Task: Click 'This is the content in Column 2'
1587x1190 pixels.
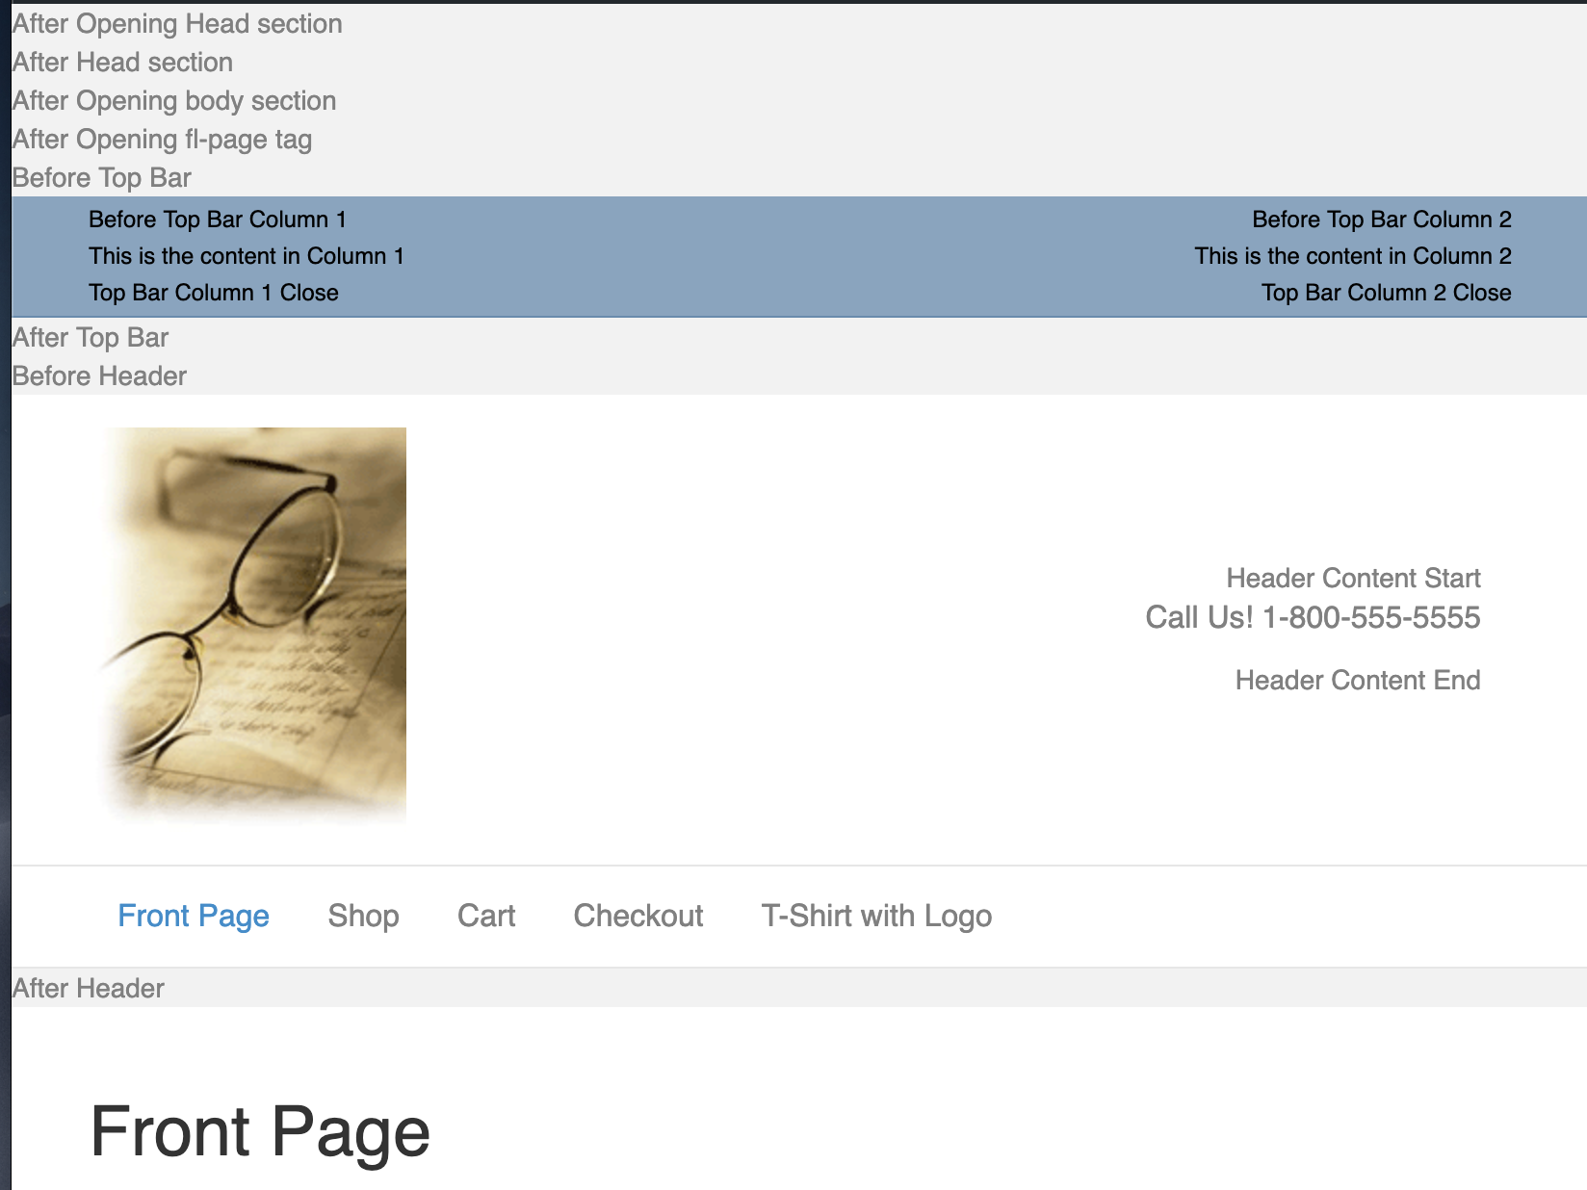Action: point(1353,256)
